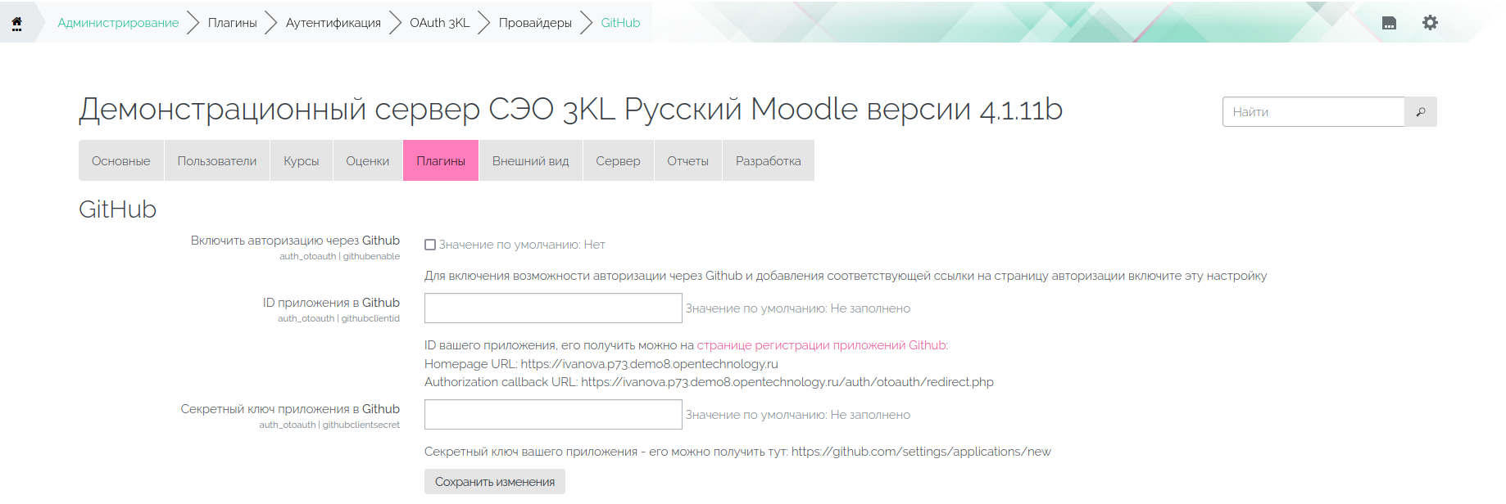Open OAuth 3KL breadcrumb

440,23
